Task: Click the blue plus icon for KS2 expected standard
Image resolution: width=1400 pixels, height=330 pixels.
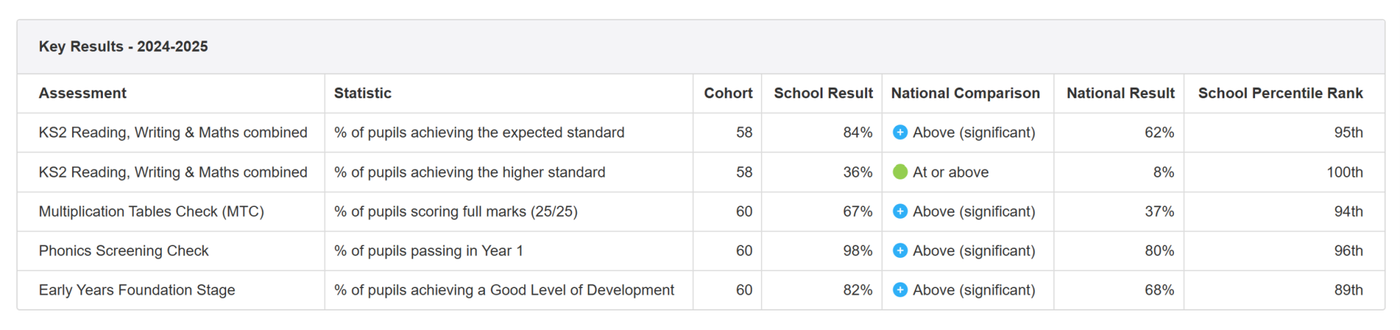Action: click(900, 132)
